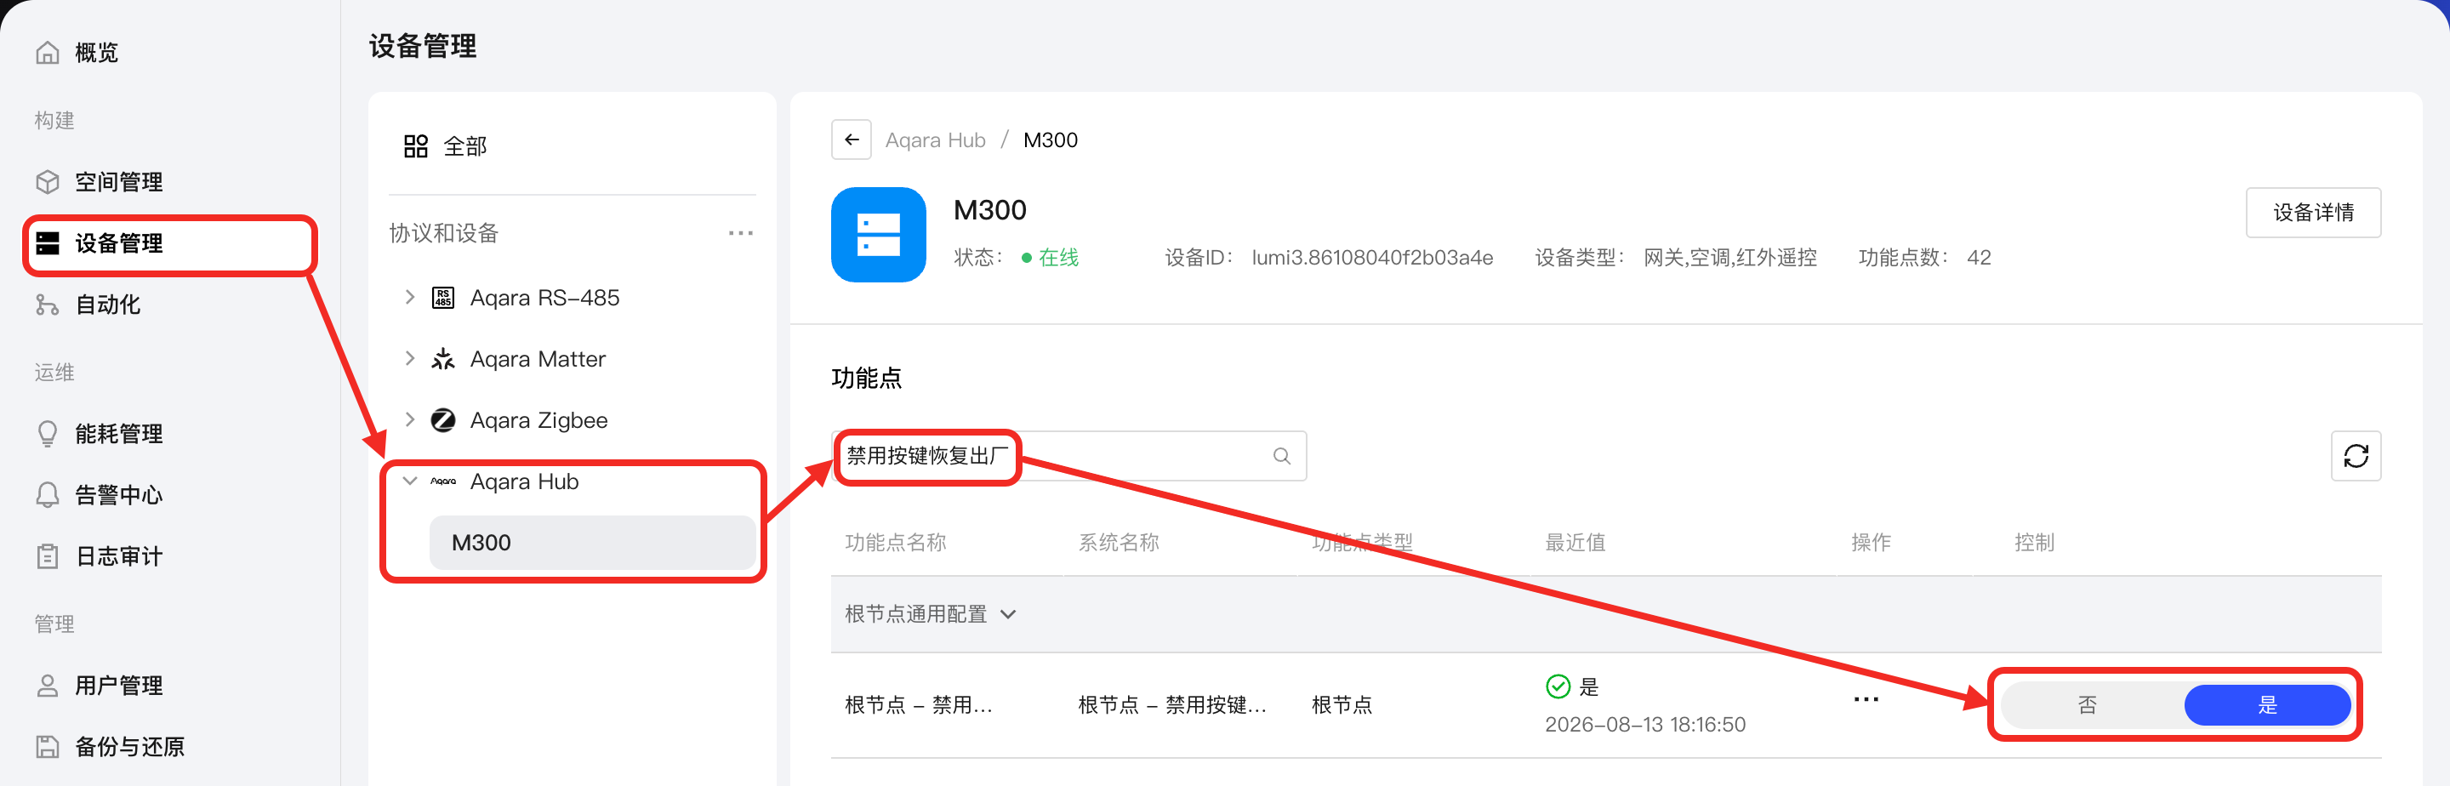Click the 根节点 – 禁用按键… system name cell
2450x786 pixels.
coord(1171,705)
